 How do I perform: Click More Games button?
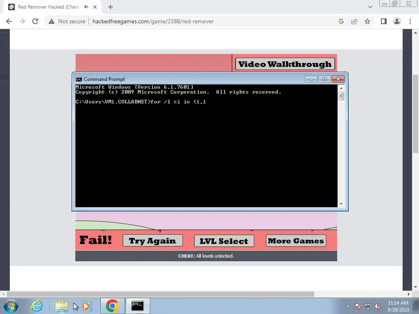pos(296,240)
